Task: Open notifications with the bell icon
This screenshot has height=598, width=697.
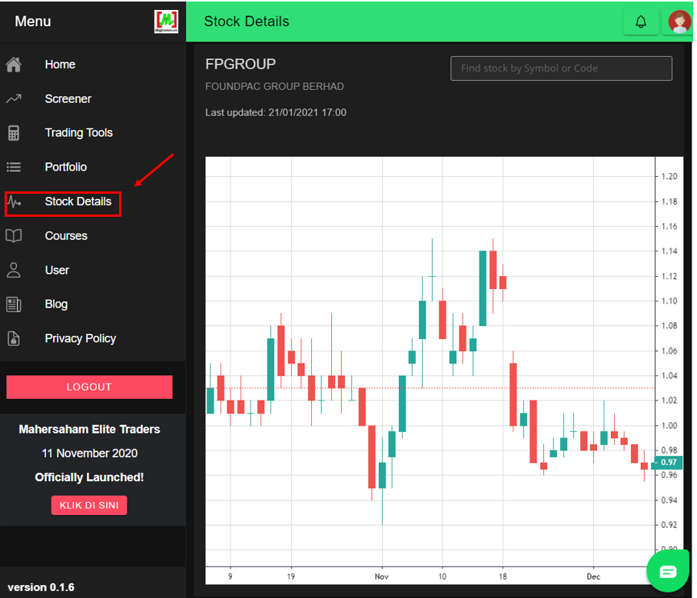Action: pos(640,22)
